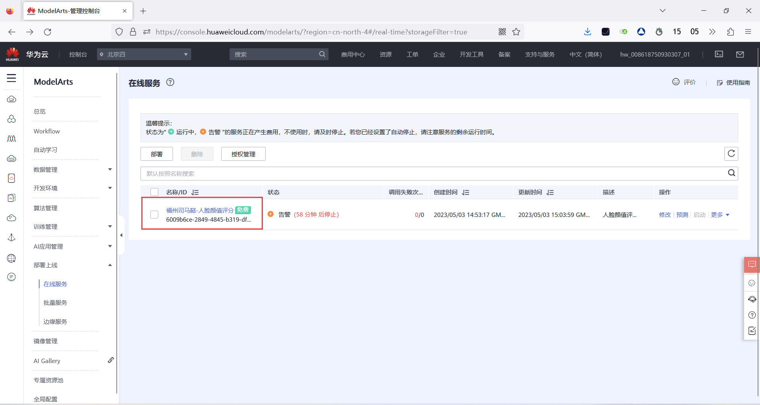
Task: Close the ModelArts browser tab
Action: pyautogui.click(x=125, y=11)
